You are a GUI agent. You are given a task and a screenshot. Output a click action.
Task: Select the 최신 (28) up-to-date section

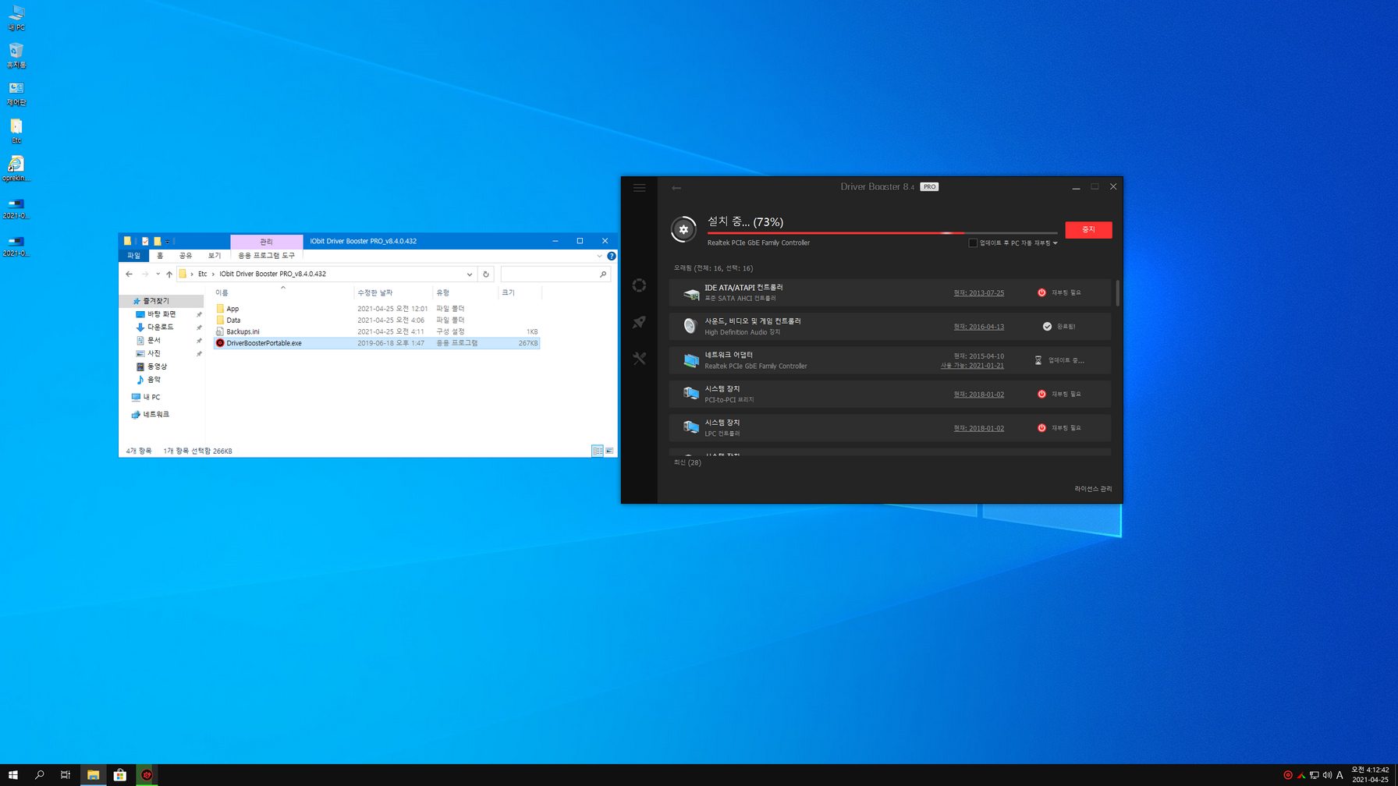(x=687, y=462)
